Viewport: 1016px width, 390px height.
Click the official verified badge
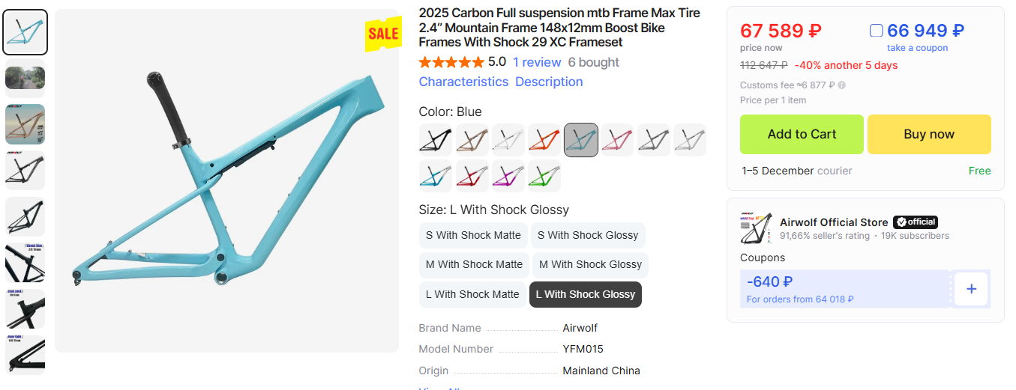pos(916,222)
